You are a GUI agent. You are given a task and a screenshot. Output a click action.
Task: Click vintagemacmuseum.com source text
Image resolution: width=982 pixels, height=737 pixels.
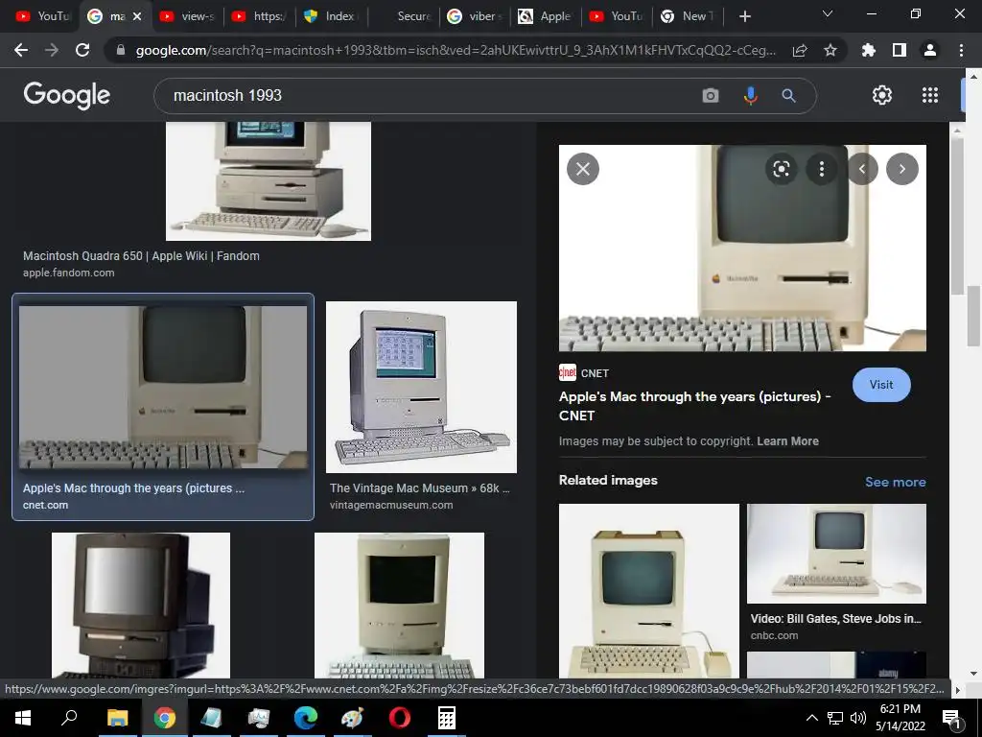pyautogui.click(x=391, y=505)
